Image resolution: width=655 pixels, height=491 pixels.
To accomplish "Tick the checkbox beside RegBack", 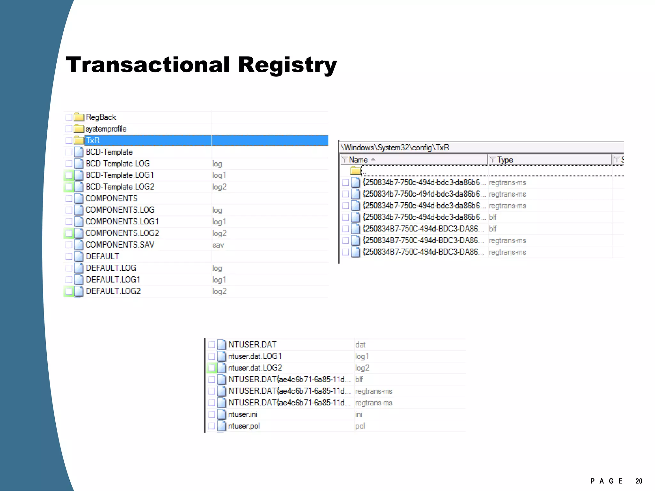I will [x=69, y=117].
